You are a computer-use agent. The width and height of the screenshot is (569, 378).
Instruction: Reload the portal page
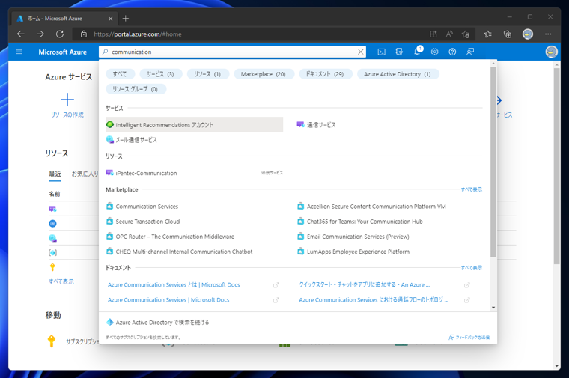60,34
